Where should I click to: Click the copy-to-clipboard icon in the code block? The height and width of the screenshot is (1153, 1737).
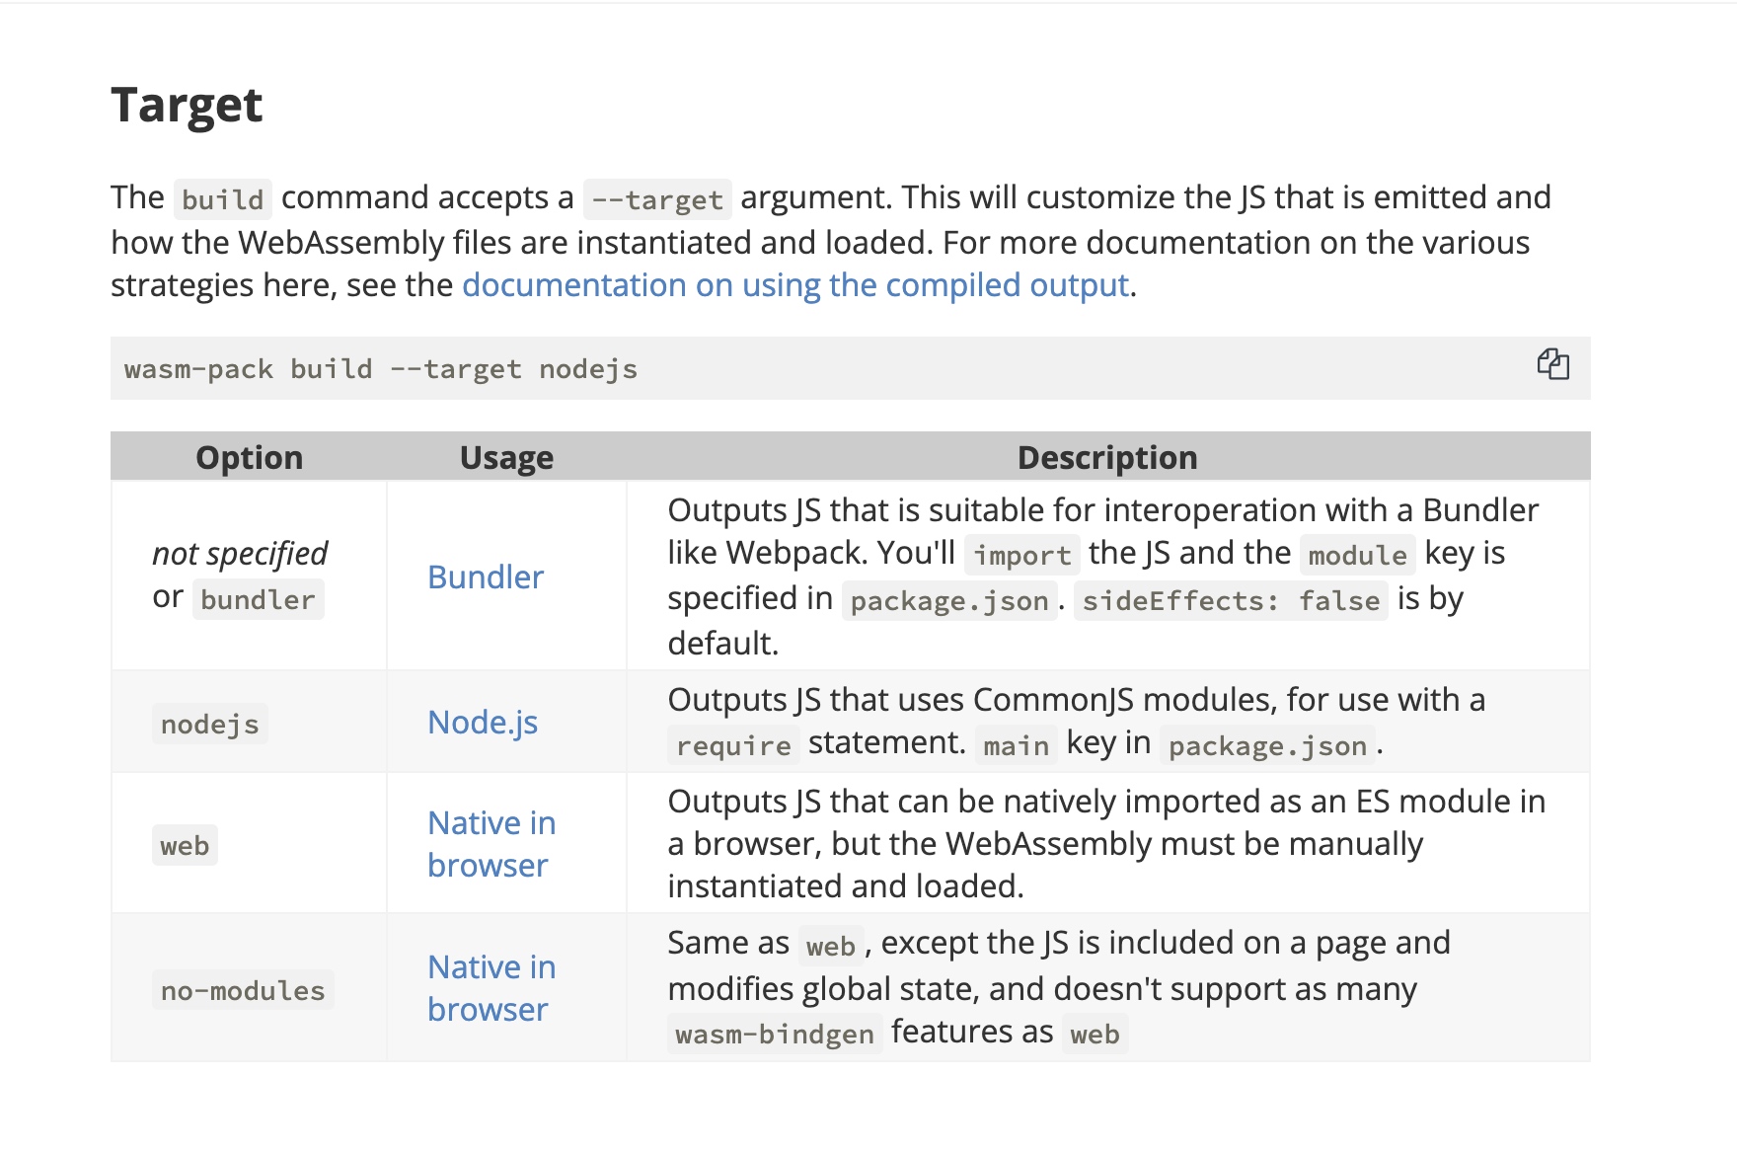pos(1552,364)
